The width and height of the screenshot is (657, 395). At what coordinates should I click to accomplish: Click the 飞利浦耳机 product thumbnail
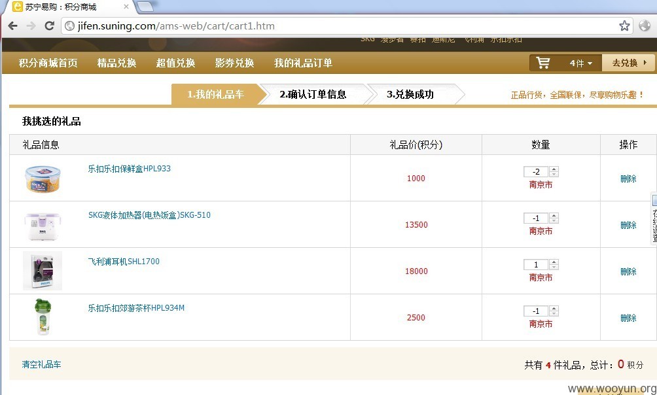43,271
